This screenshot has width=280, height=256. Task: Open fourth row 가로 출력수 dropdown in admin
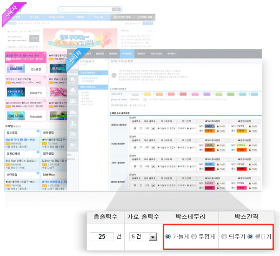[150, 185]
